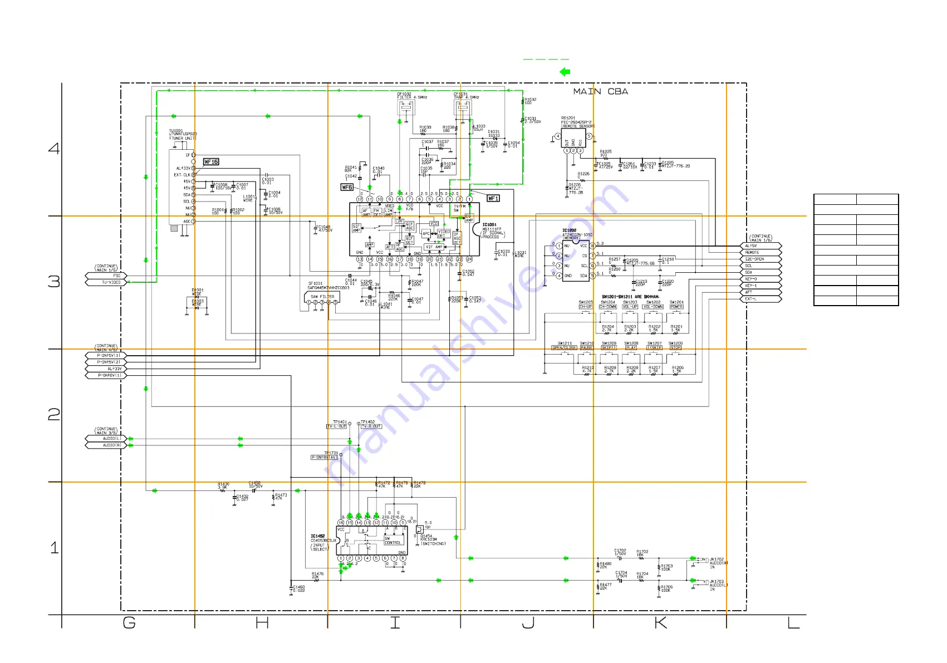The width and height of the screenshot is (947, 663).
Task: Click the PAUSE switch label
Action: click(587, 348)
